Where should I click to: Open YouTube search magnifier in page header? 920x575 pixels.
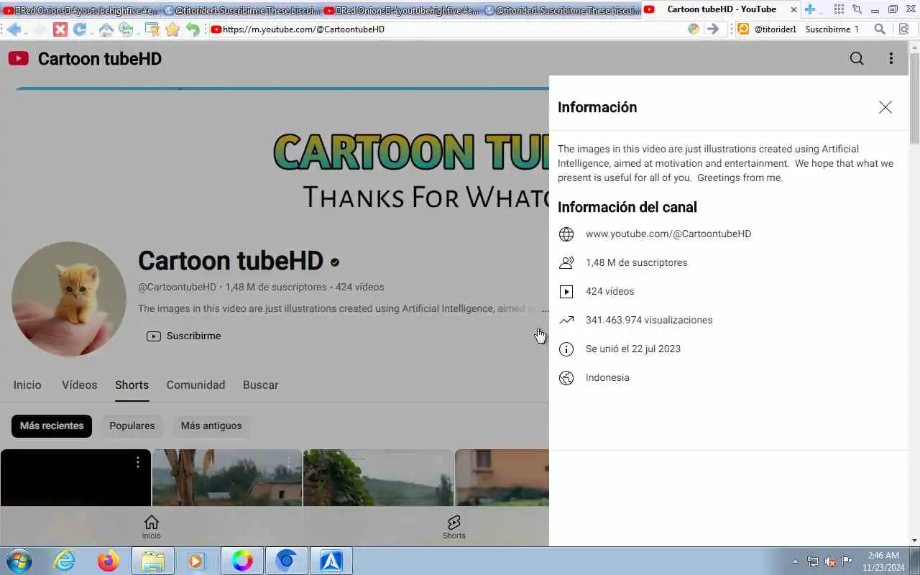coord(857,59)
